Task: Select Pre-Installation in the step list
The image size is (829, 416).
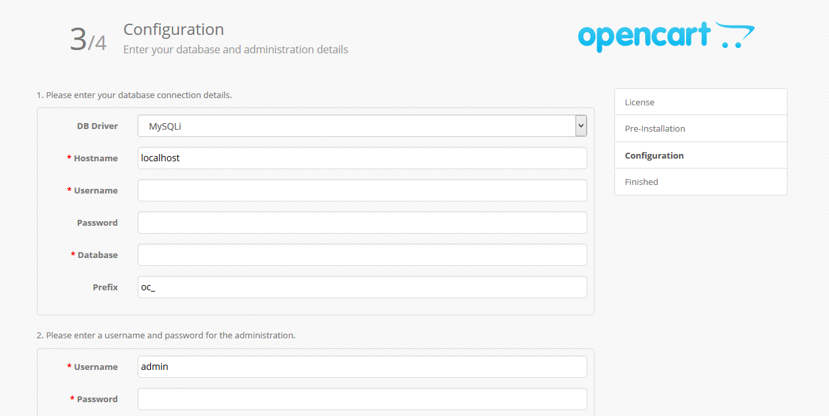Action: tap(701, 128)
